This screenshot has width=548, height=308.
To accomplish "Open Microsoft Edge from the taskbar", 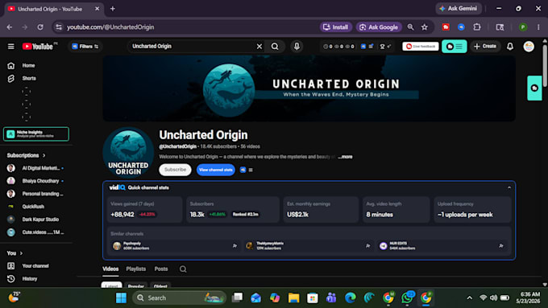I will click(x=351, y=298).
